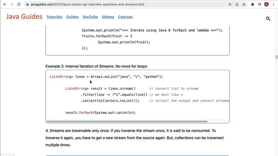Image resolution: width=278 pixels, height=156 pixels.
Task: Click the code 'result.forEach(System.out::println);'
Action: pyautogui.click(x=100, y=113)
